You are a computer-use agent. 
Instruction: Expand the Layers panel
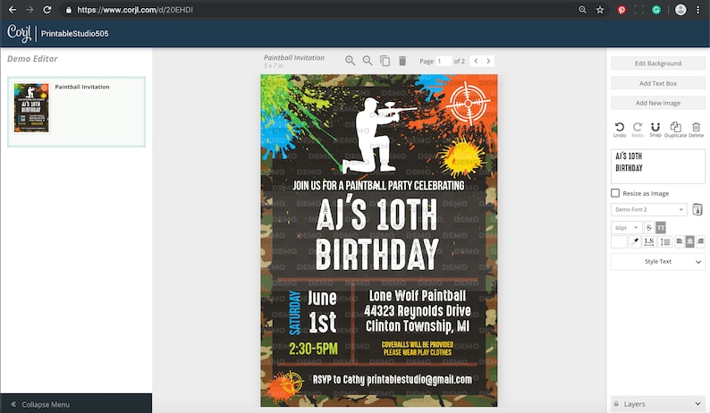pyautogui.click(x=658, y=403)
